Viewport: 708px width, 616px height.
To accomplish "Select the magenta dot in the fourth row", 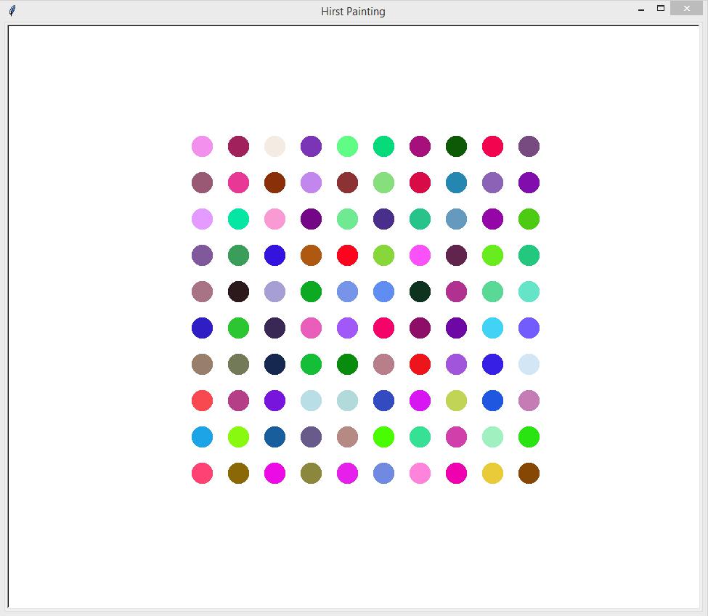I will coord(420,255).
